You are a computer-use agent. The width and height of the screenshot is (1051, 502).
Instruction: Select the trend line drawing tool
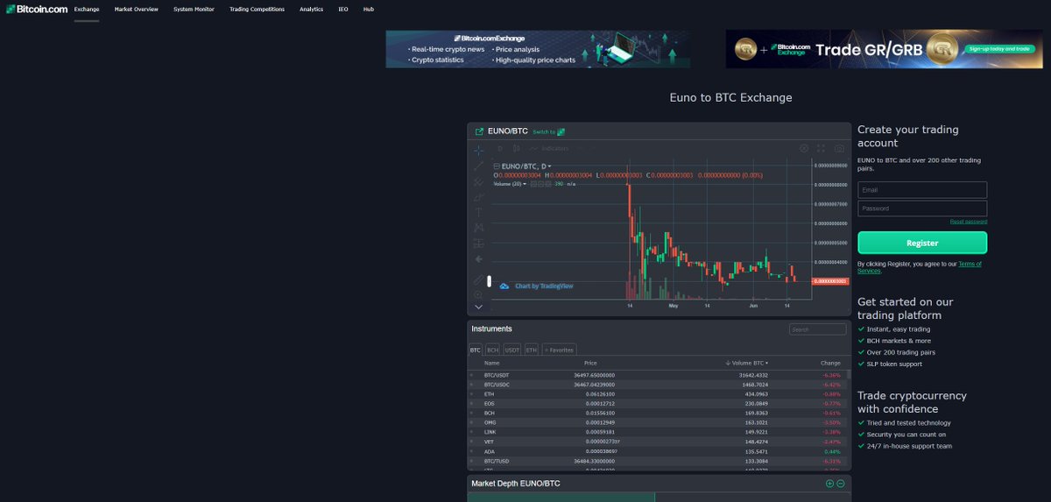tap(478, 166)
